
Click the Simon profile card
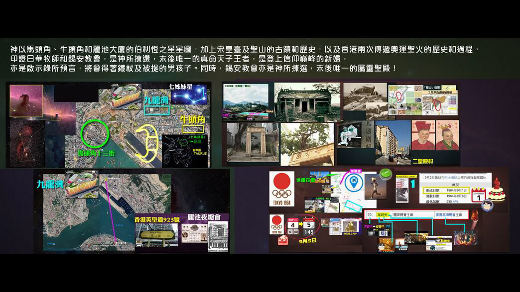point(439,244)
